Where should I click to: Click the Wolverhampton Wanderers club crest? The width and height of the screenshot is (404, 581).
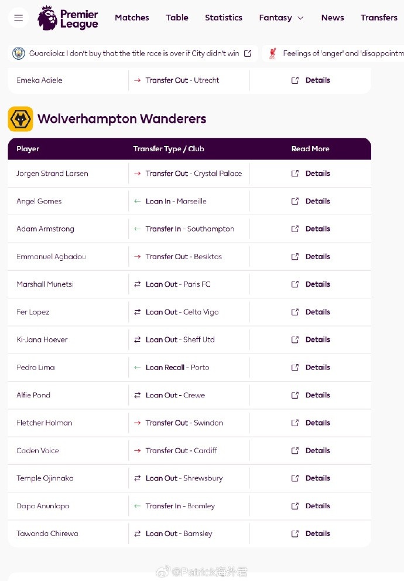coord(20,119)
